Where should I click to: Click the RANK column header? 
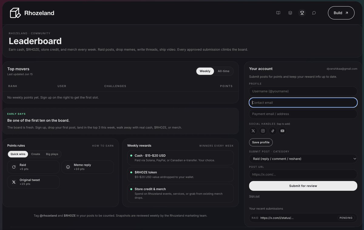(x=13, y=86)
